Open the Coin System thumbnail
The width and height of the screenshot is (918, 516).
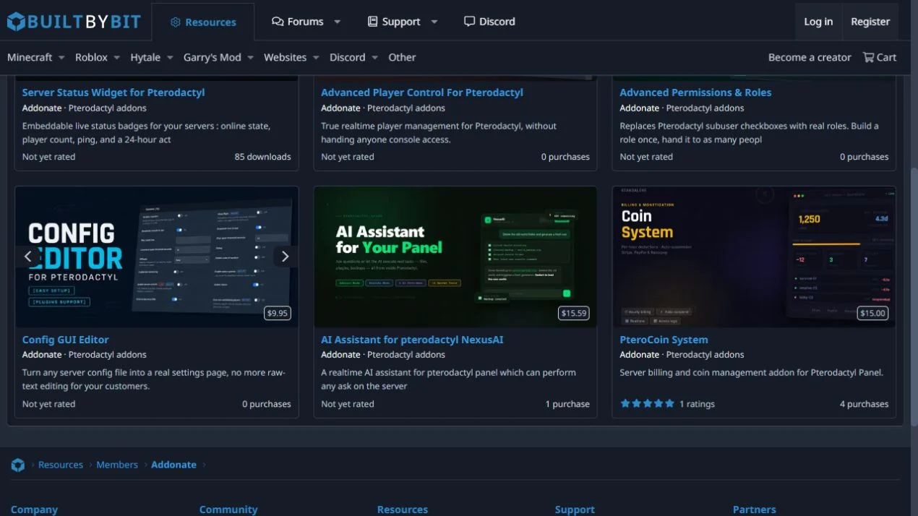coord(754,257)
